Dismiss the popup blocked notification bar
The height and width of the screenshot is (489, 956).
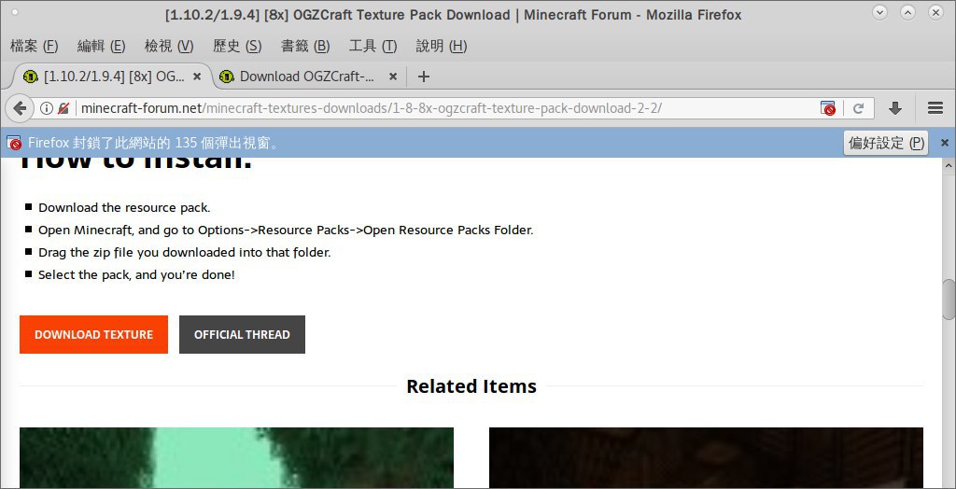945,143
